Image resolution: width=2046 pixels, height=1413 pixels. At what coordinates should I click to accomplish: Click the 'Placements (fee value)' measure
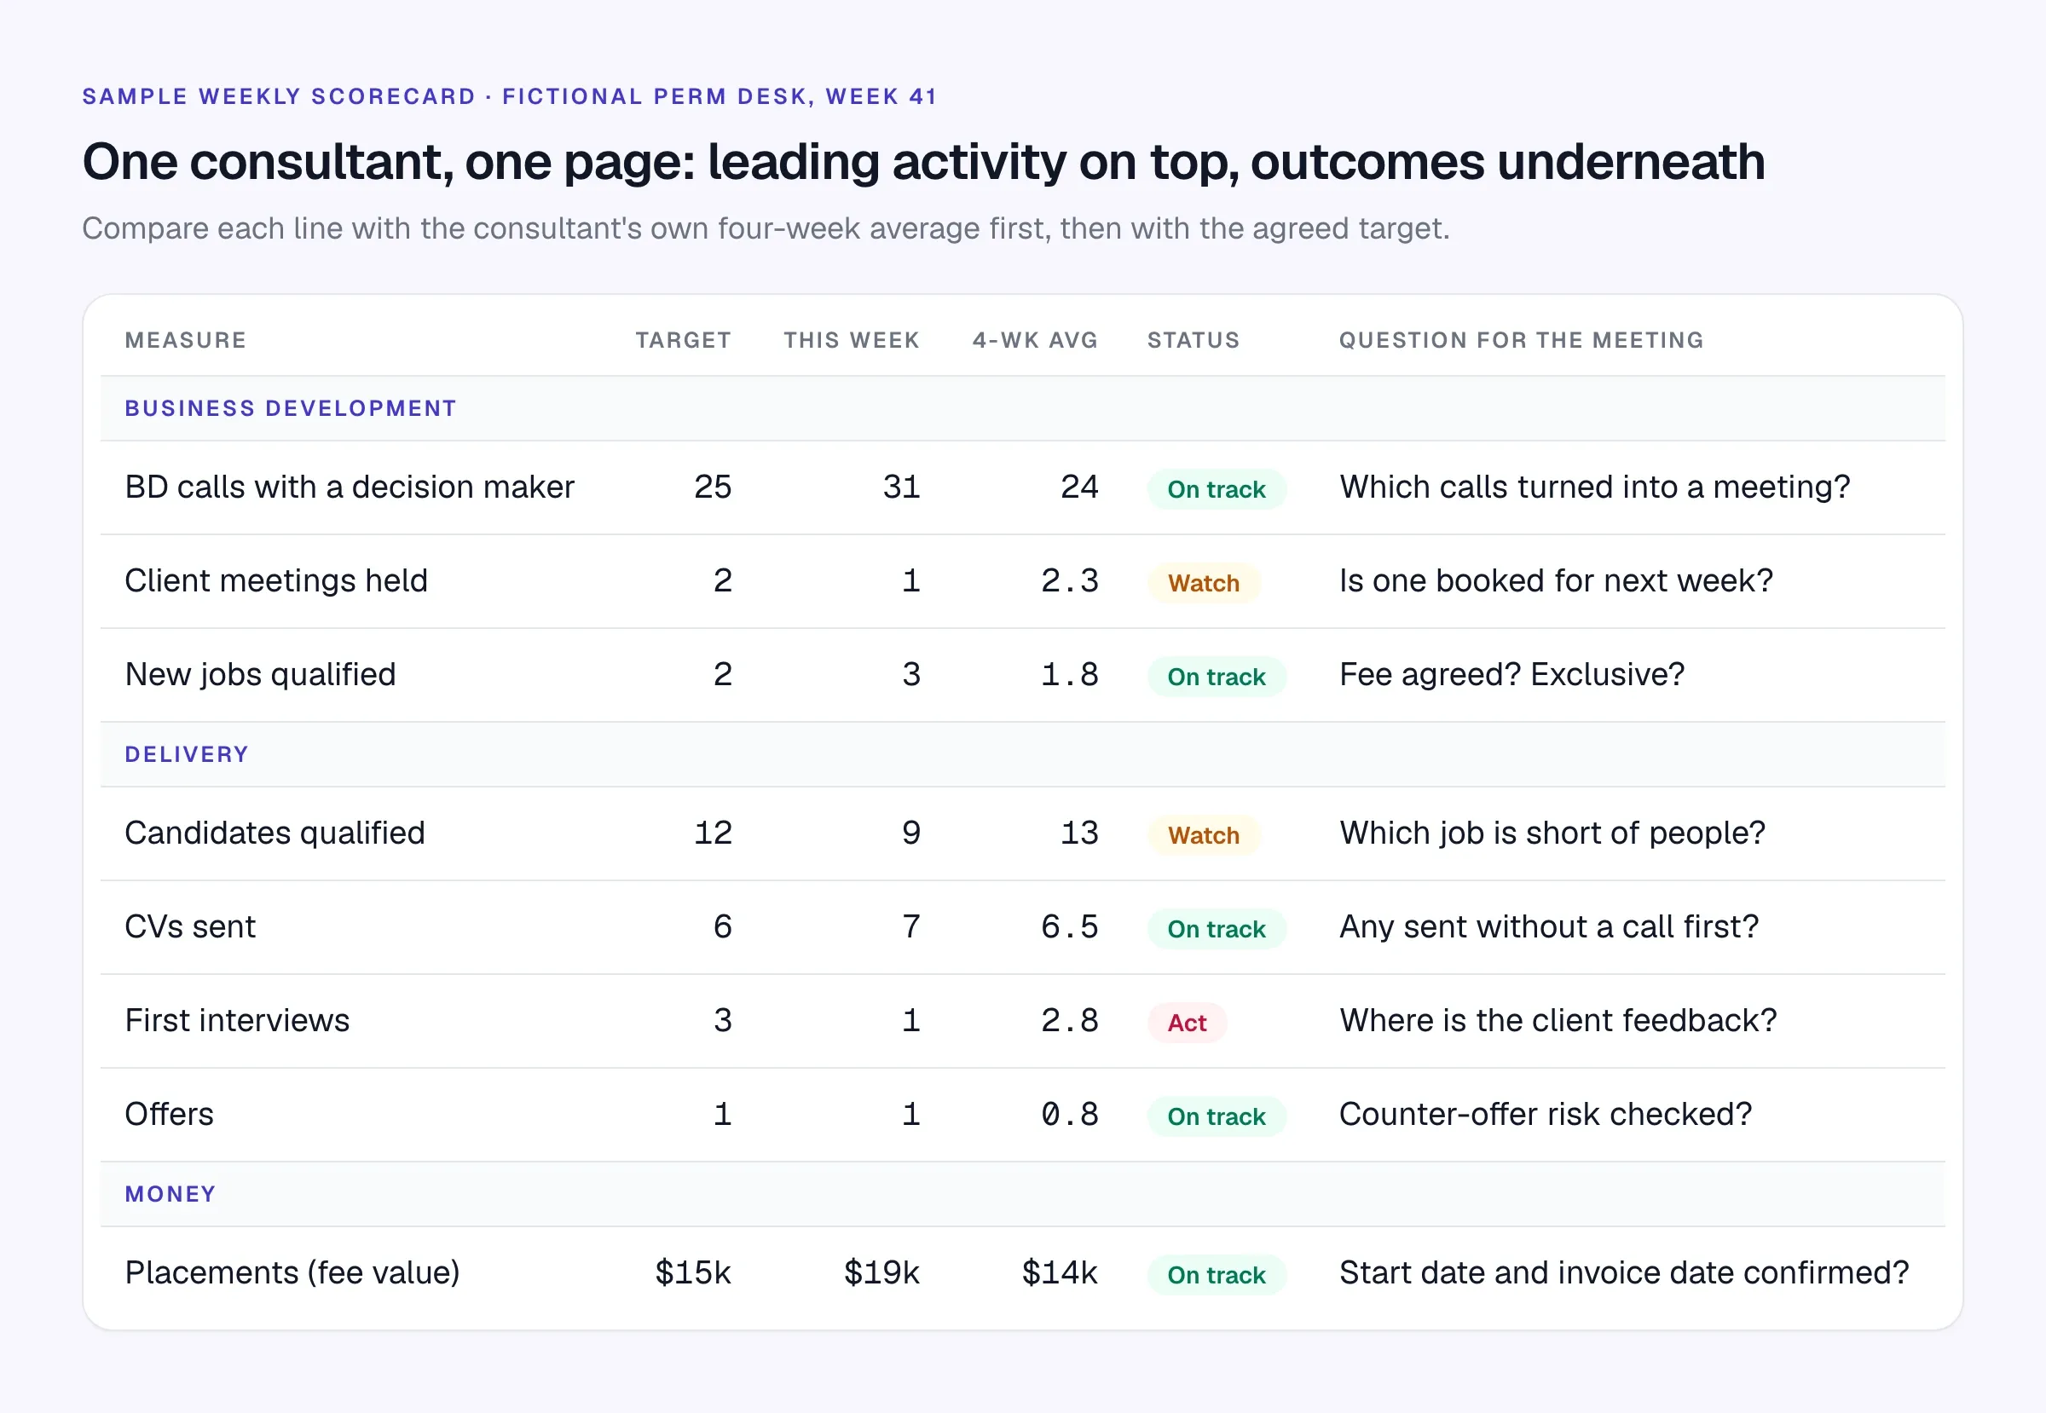coord(292,1273)
